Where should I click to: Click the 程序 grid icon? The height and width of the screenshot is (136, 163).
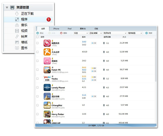pyautogui.click(x=17, y=19)
